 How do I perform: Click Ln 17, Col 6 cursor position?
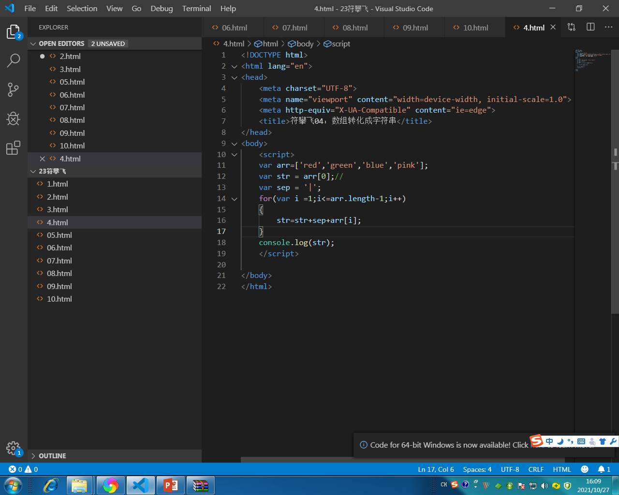pyautogui.click(x=436, y=469)
